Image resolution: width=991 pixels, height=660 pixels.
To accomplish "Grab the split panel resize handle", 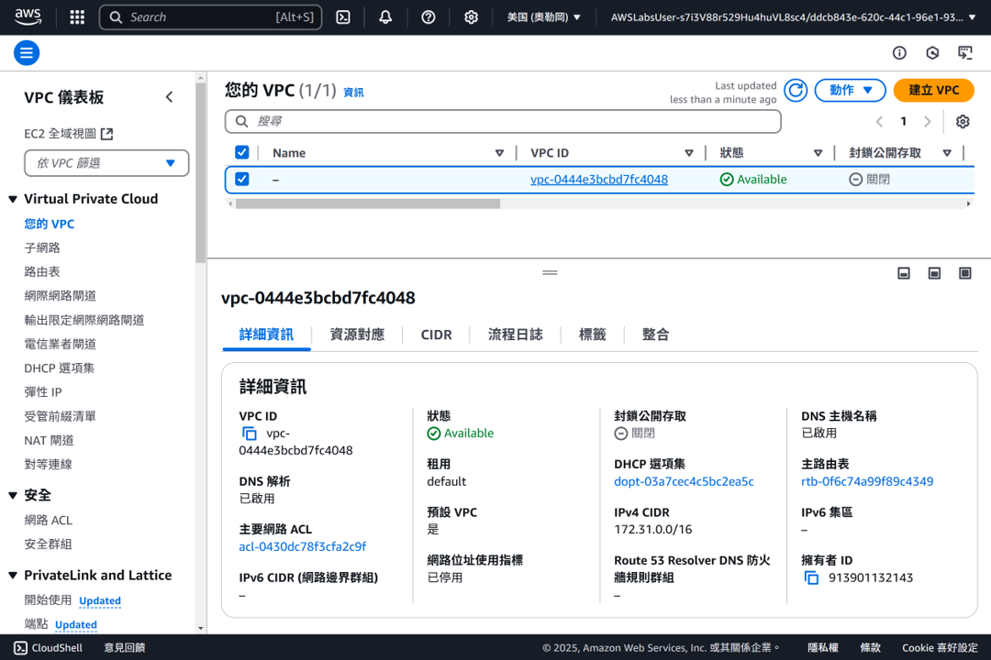I will tap(550, 273).
